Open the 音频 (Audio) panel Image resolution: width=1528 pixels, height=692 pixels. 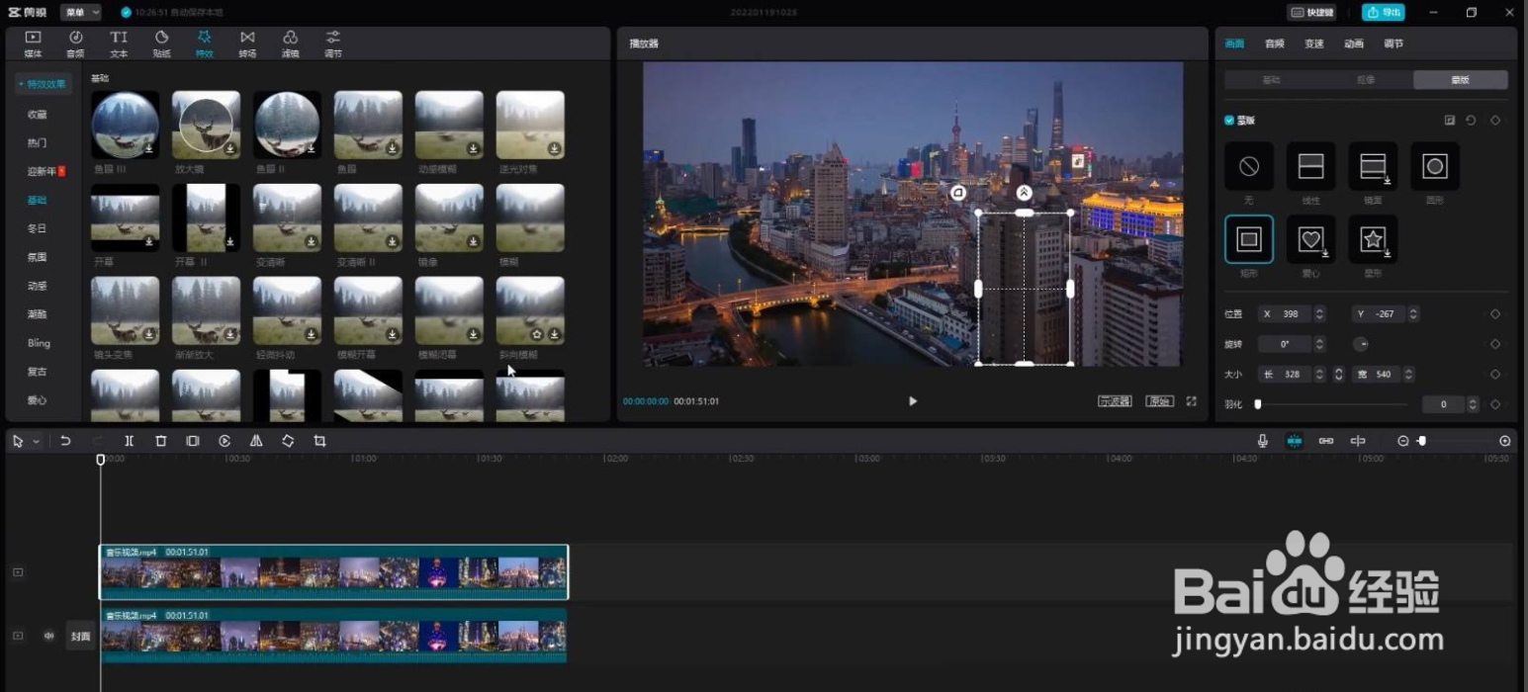(75, 43)
